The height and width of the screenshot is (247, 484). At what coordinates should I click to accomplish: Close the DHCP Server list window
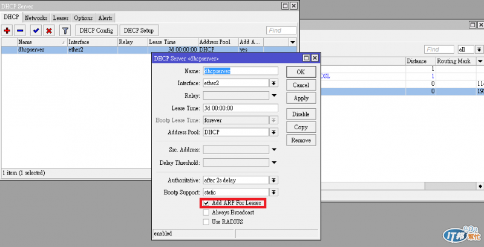293,6
